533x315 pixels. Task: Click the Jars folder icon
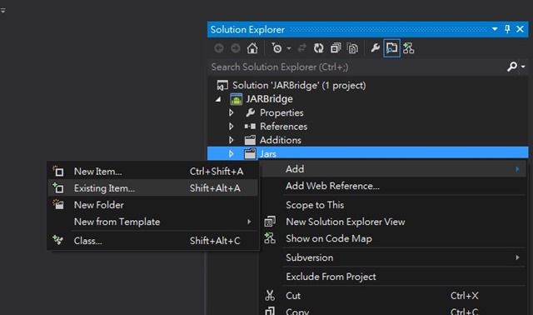click(250, 154)
